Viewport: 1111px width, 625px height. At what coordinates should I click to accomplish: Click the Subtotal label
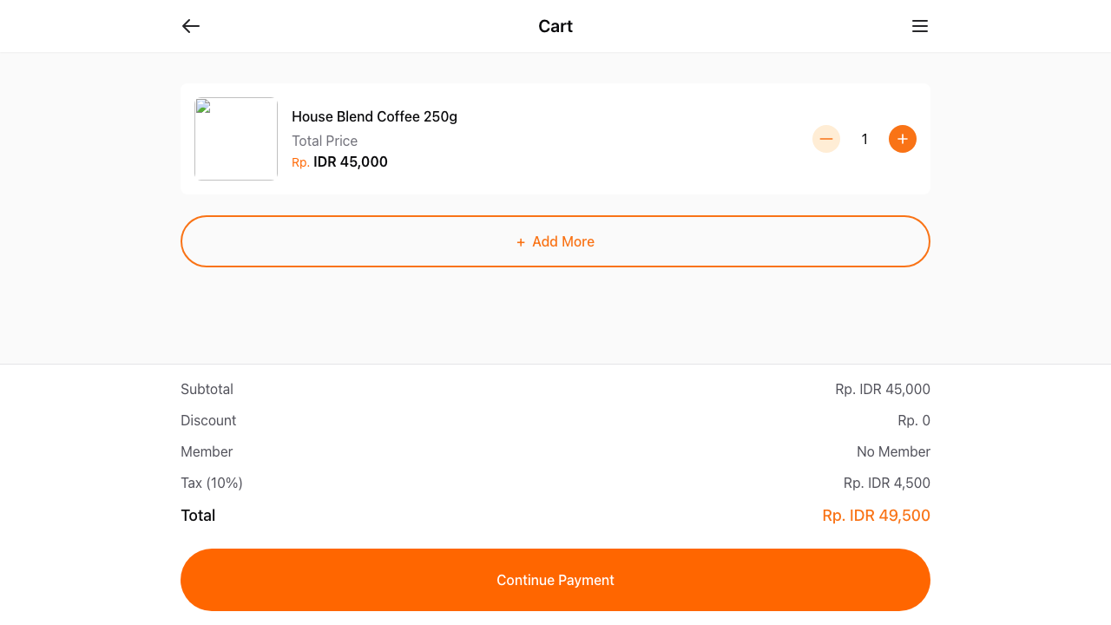click(x=207, y=389)
